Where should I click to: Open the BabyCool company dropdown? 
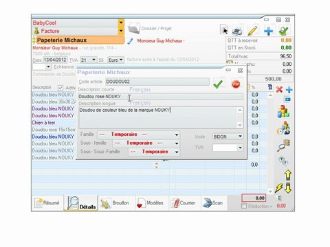pyautogui.click(x=121, y=23)
